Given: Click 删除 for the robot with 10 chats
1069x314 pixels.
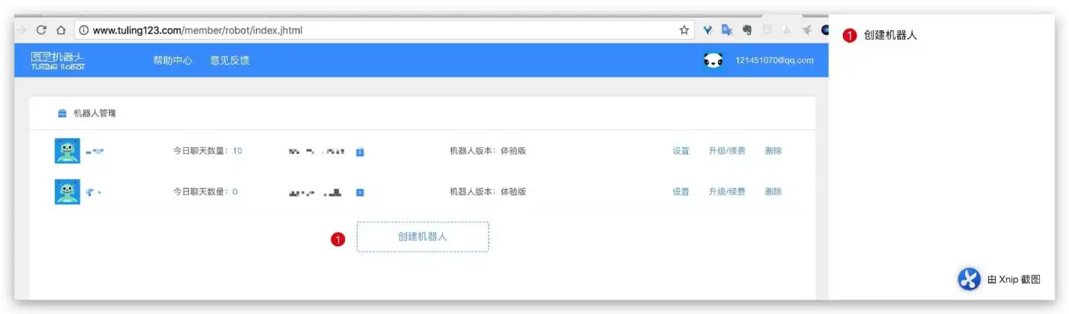Looking at the screenshot, I should 773,151.
